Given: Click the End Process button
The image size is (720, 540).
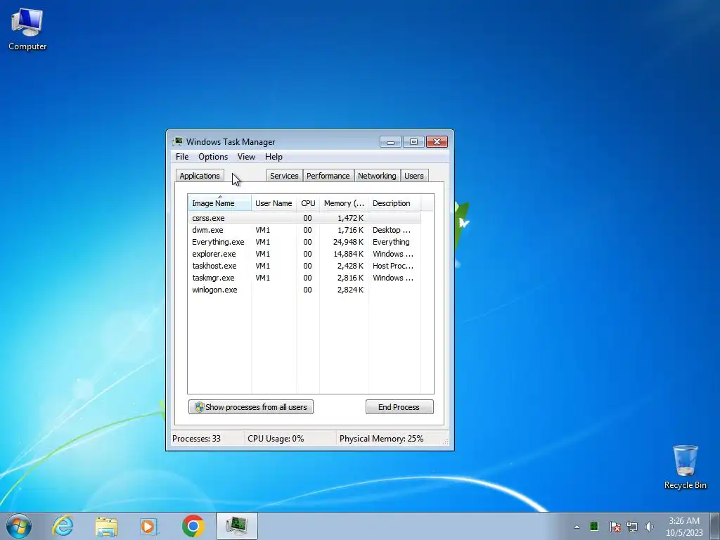Looking at the screenshot, I should click(399, 407).
